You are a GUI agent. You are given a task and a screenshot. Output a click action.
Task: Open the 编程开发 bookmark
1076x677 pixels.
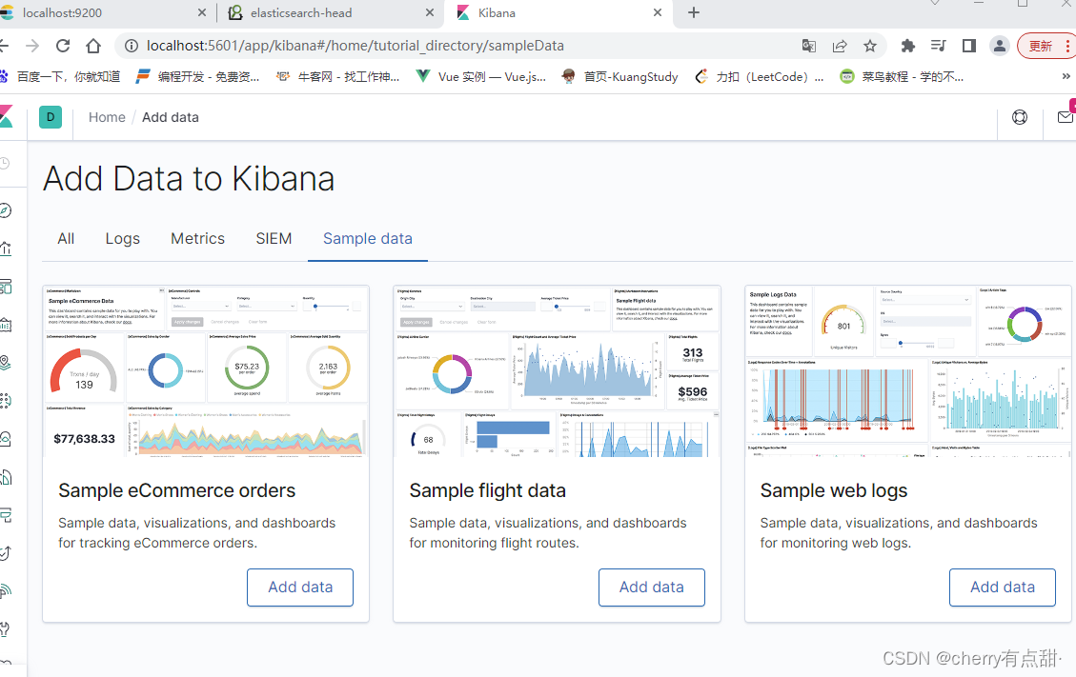point(197,77)
